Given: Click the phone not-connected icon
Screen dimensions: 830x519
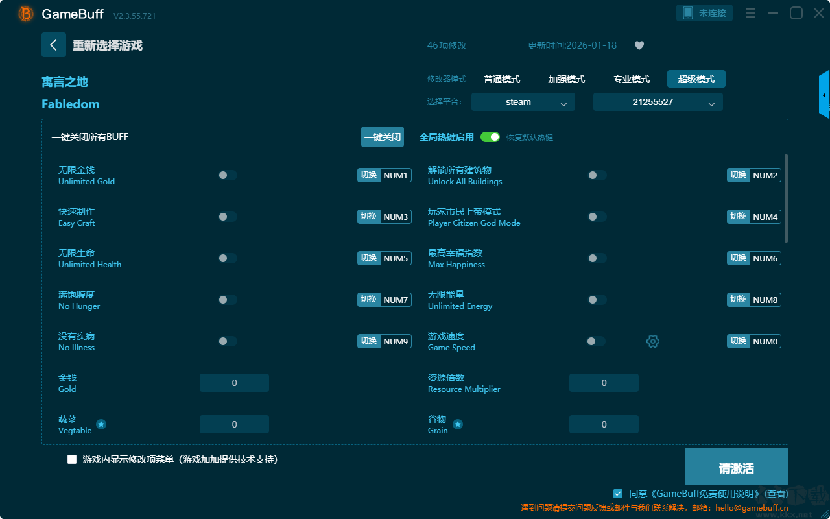Looking at the screenshot, I should pyautogui.click(x=688, y=13).
